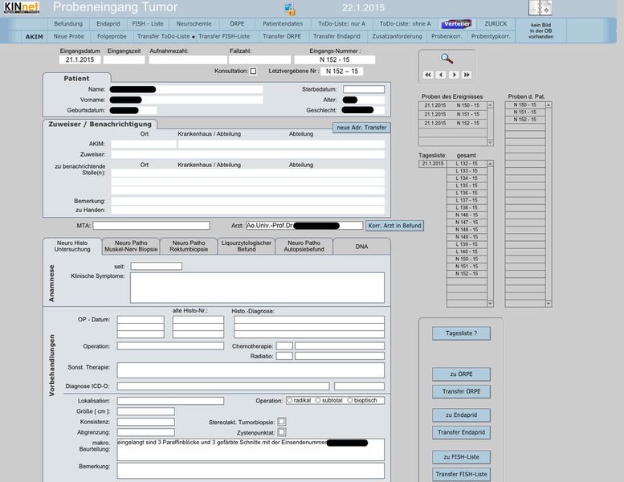The width and height of the screenshot is (624, 482).
Task: Click the Verteiler button
Action: [x=457, y=24]
